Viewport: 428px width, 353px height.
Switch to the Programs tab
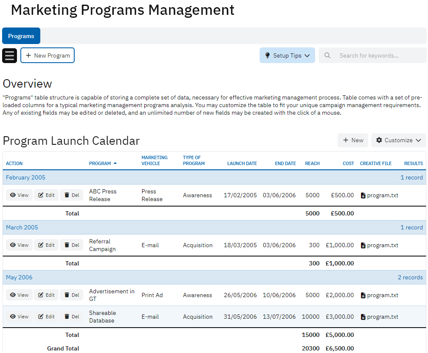click(21, 36)
